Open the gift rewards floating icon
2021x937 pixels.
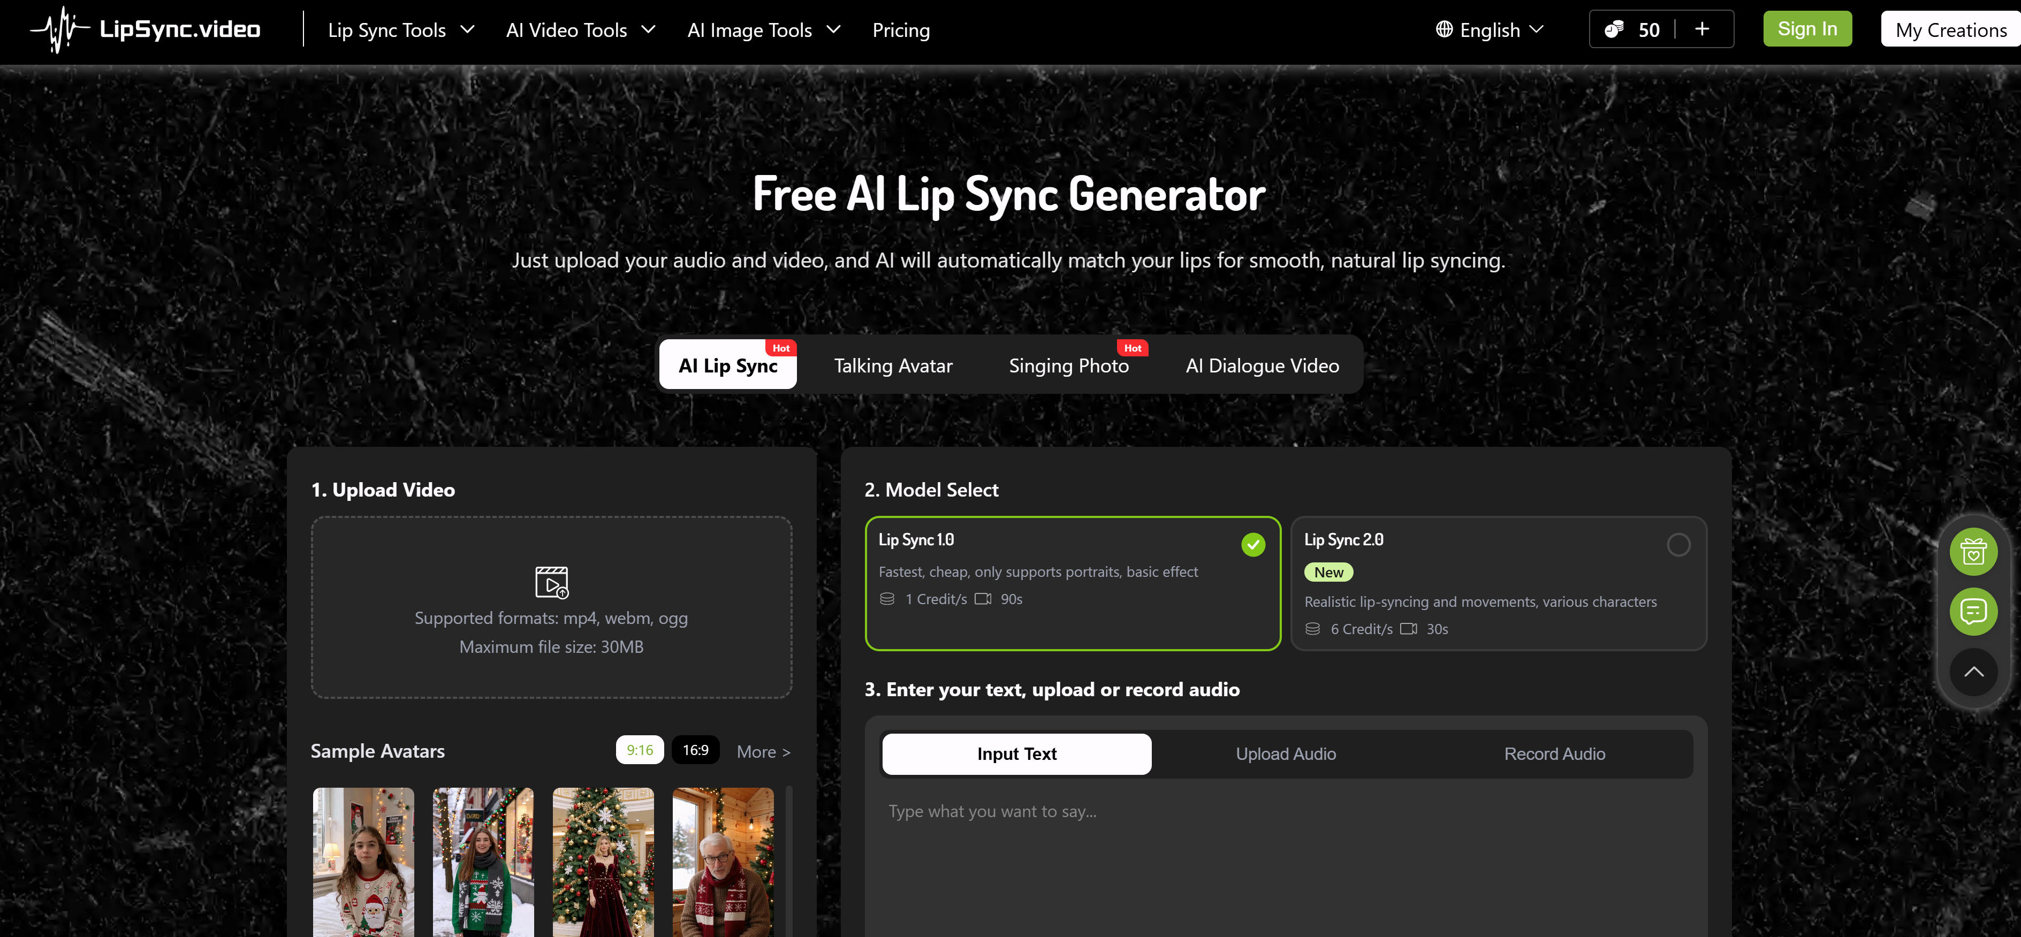(x=1973, y=552)
